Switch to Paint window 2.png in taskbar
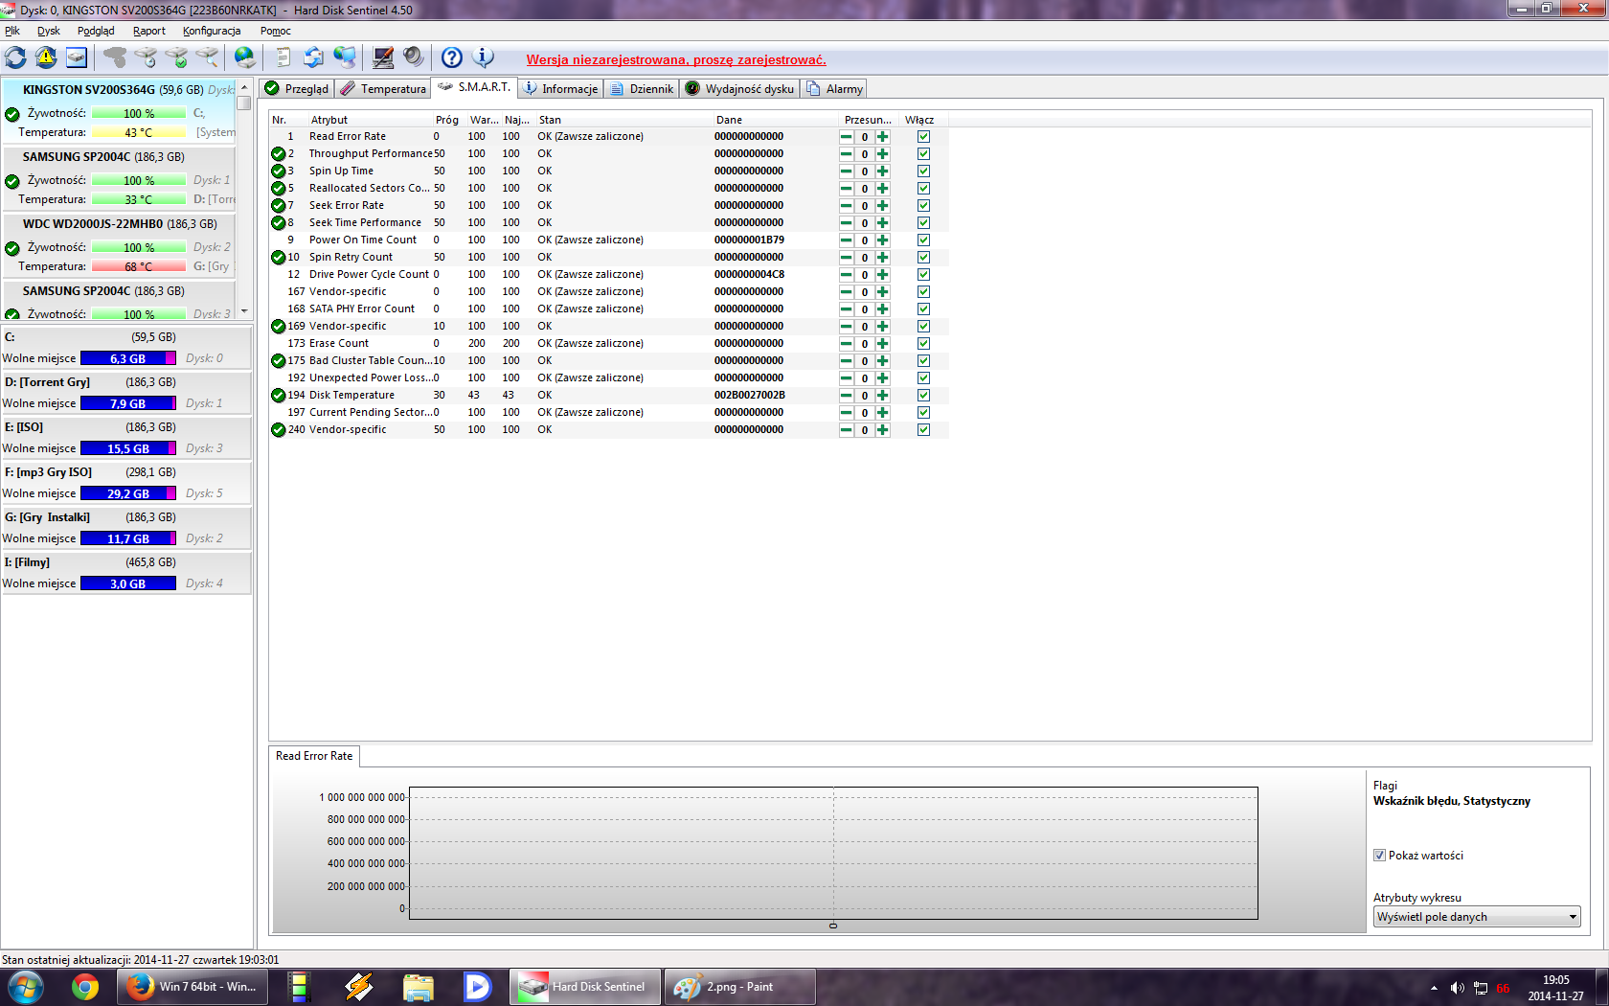The height and width of the screenshot is (1006, 1609). click(x=741, y=987)
